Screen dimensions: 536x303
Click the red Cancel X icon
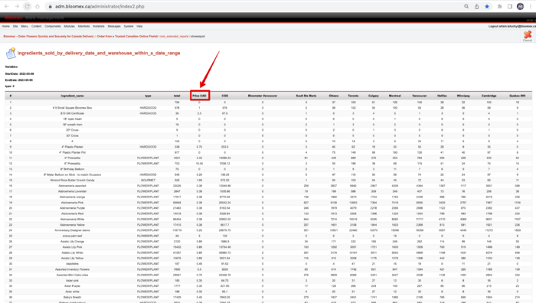click(528, 35)
